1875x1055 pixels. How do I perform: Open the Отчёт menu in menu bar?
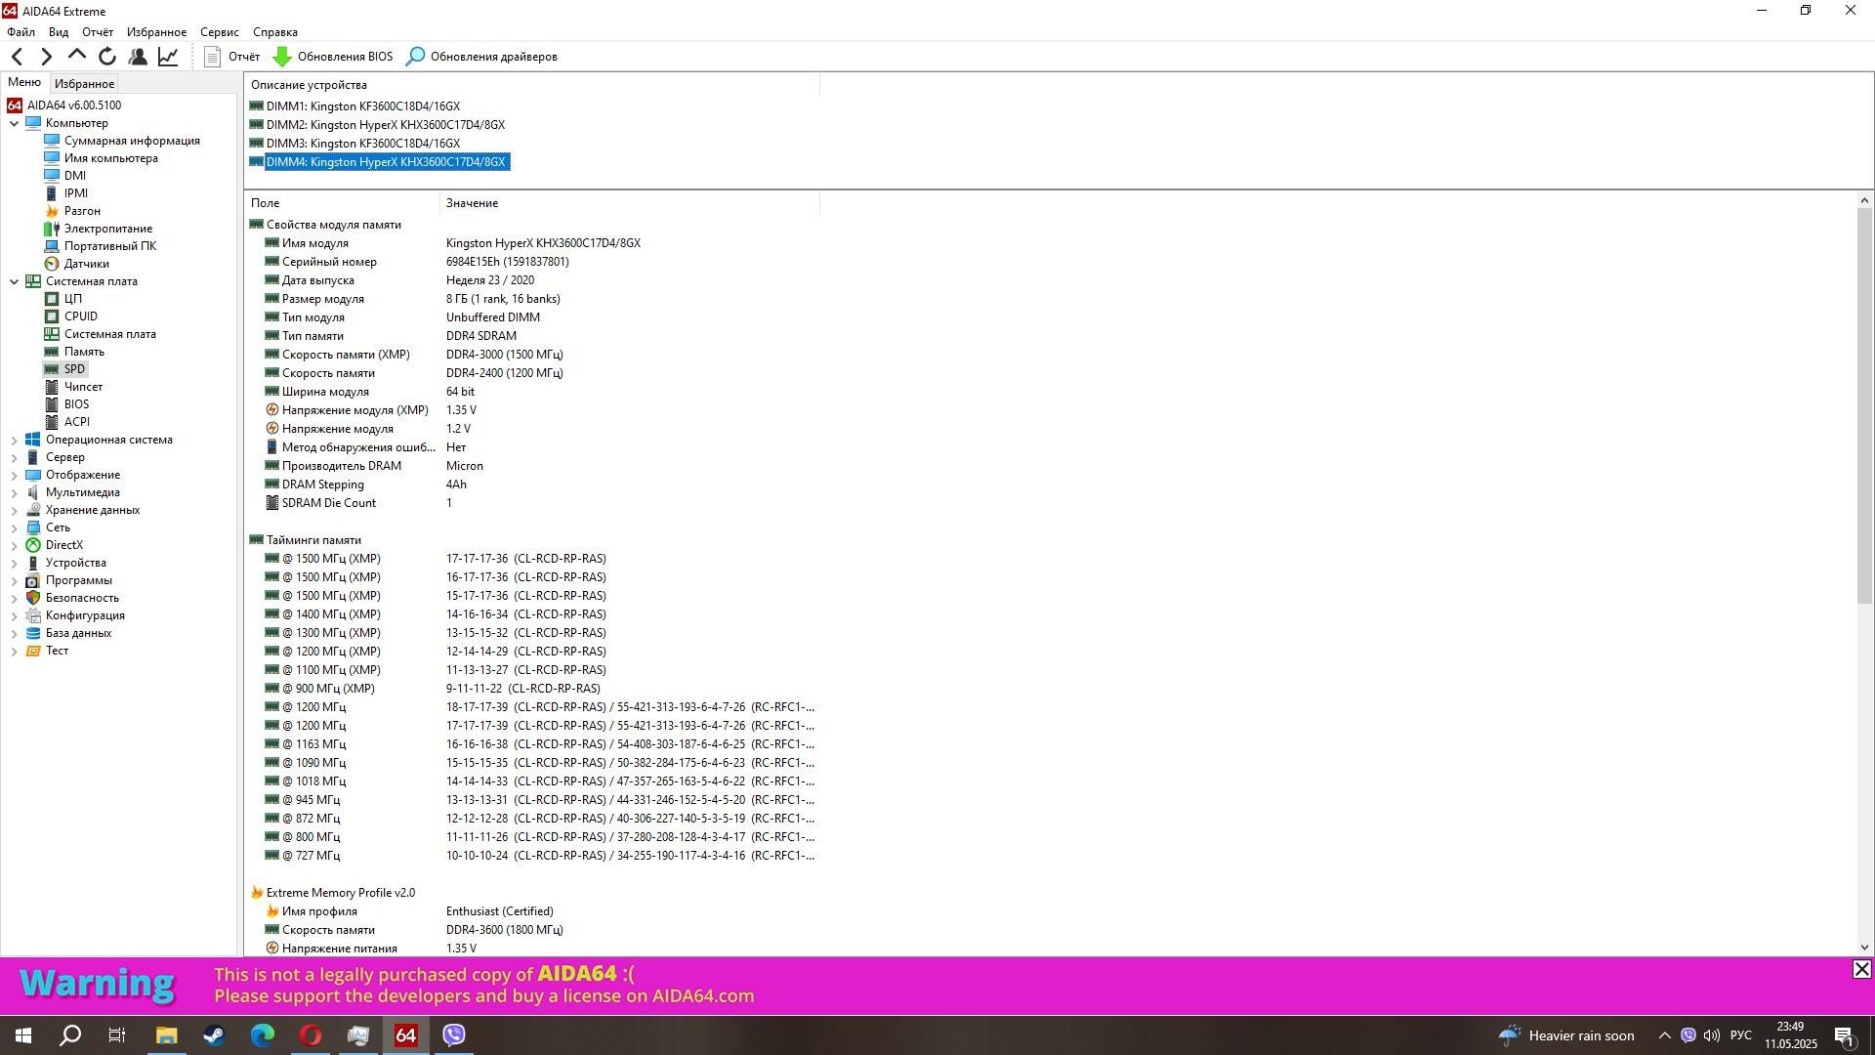coord(98,32)
